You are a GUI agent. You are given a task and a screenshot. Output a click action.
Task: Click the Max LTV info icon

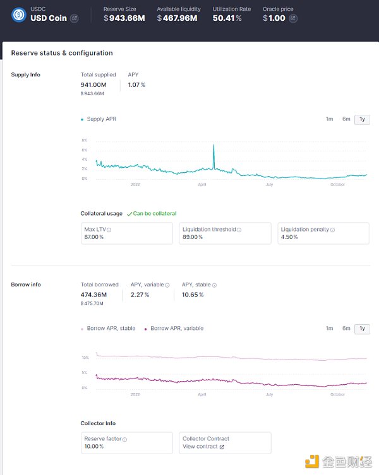click(x=109, y=230)
